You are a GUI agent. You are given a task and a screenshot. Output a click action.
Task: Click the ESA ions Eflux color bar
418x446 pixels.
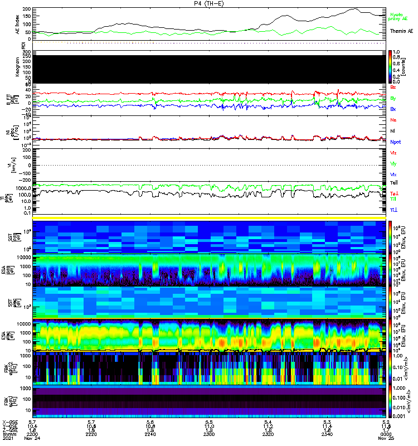(390, 270)
